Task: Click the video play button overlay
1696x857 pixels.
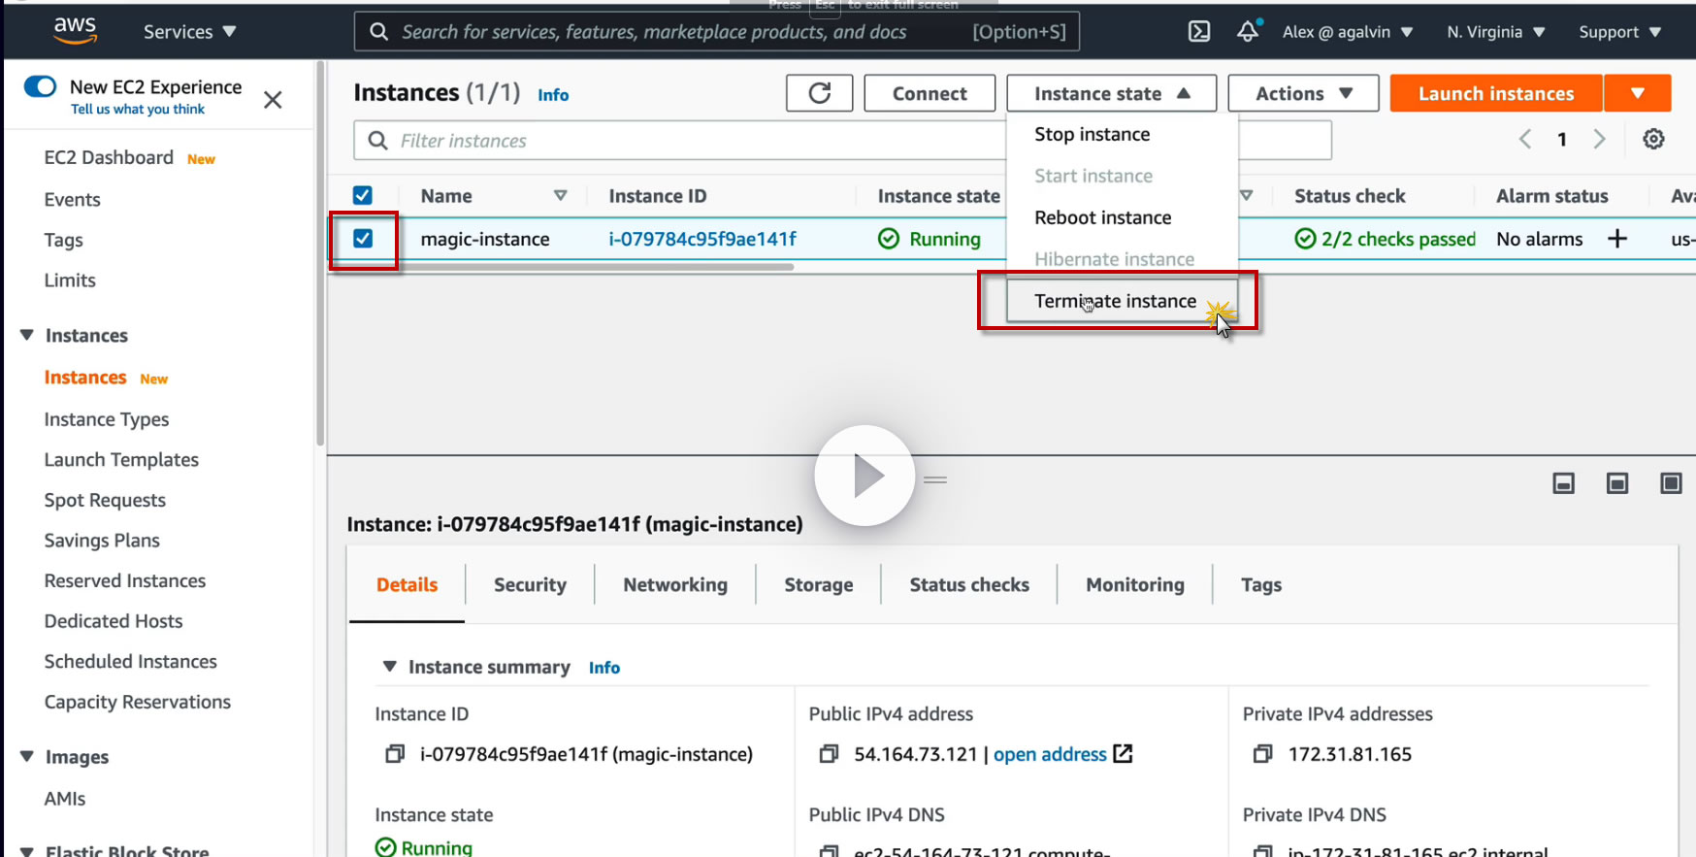Action: [864, 476]
